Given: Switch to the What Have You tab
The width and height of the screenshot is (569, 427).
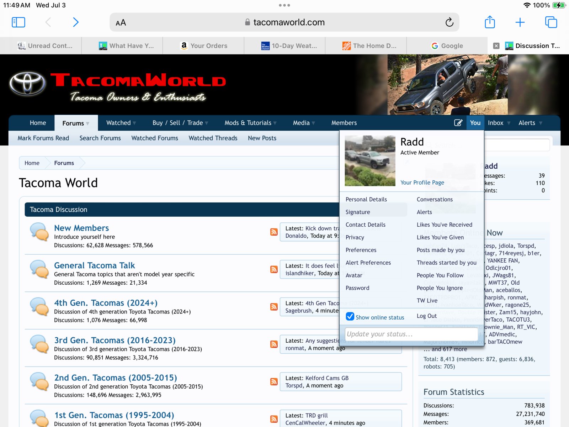Looking at the screenshot, I should pos(122,46).
